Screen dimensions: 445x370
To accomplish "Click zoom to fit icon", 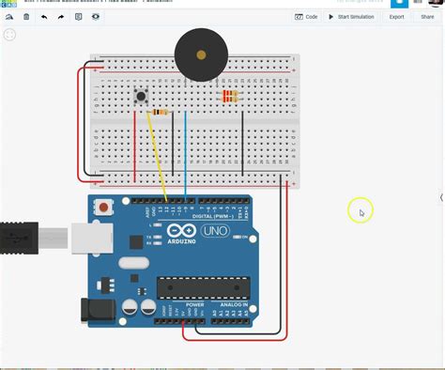I will click(9, 35).
